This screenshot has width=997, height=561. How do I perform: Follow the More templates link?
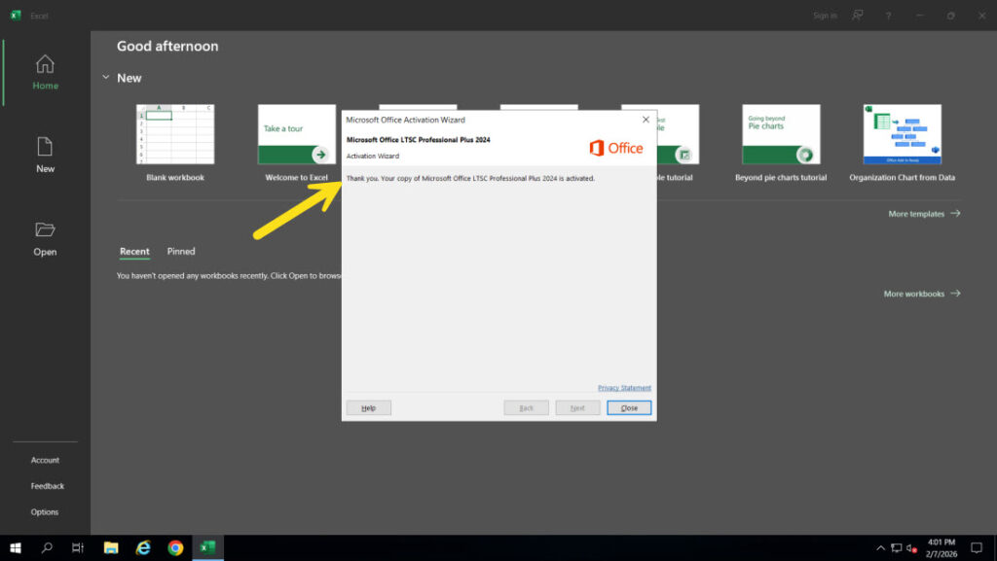[924, 214]
